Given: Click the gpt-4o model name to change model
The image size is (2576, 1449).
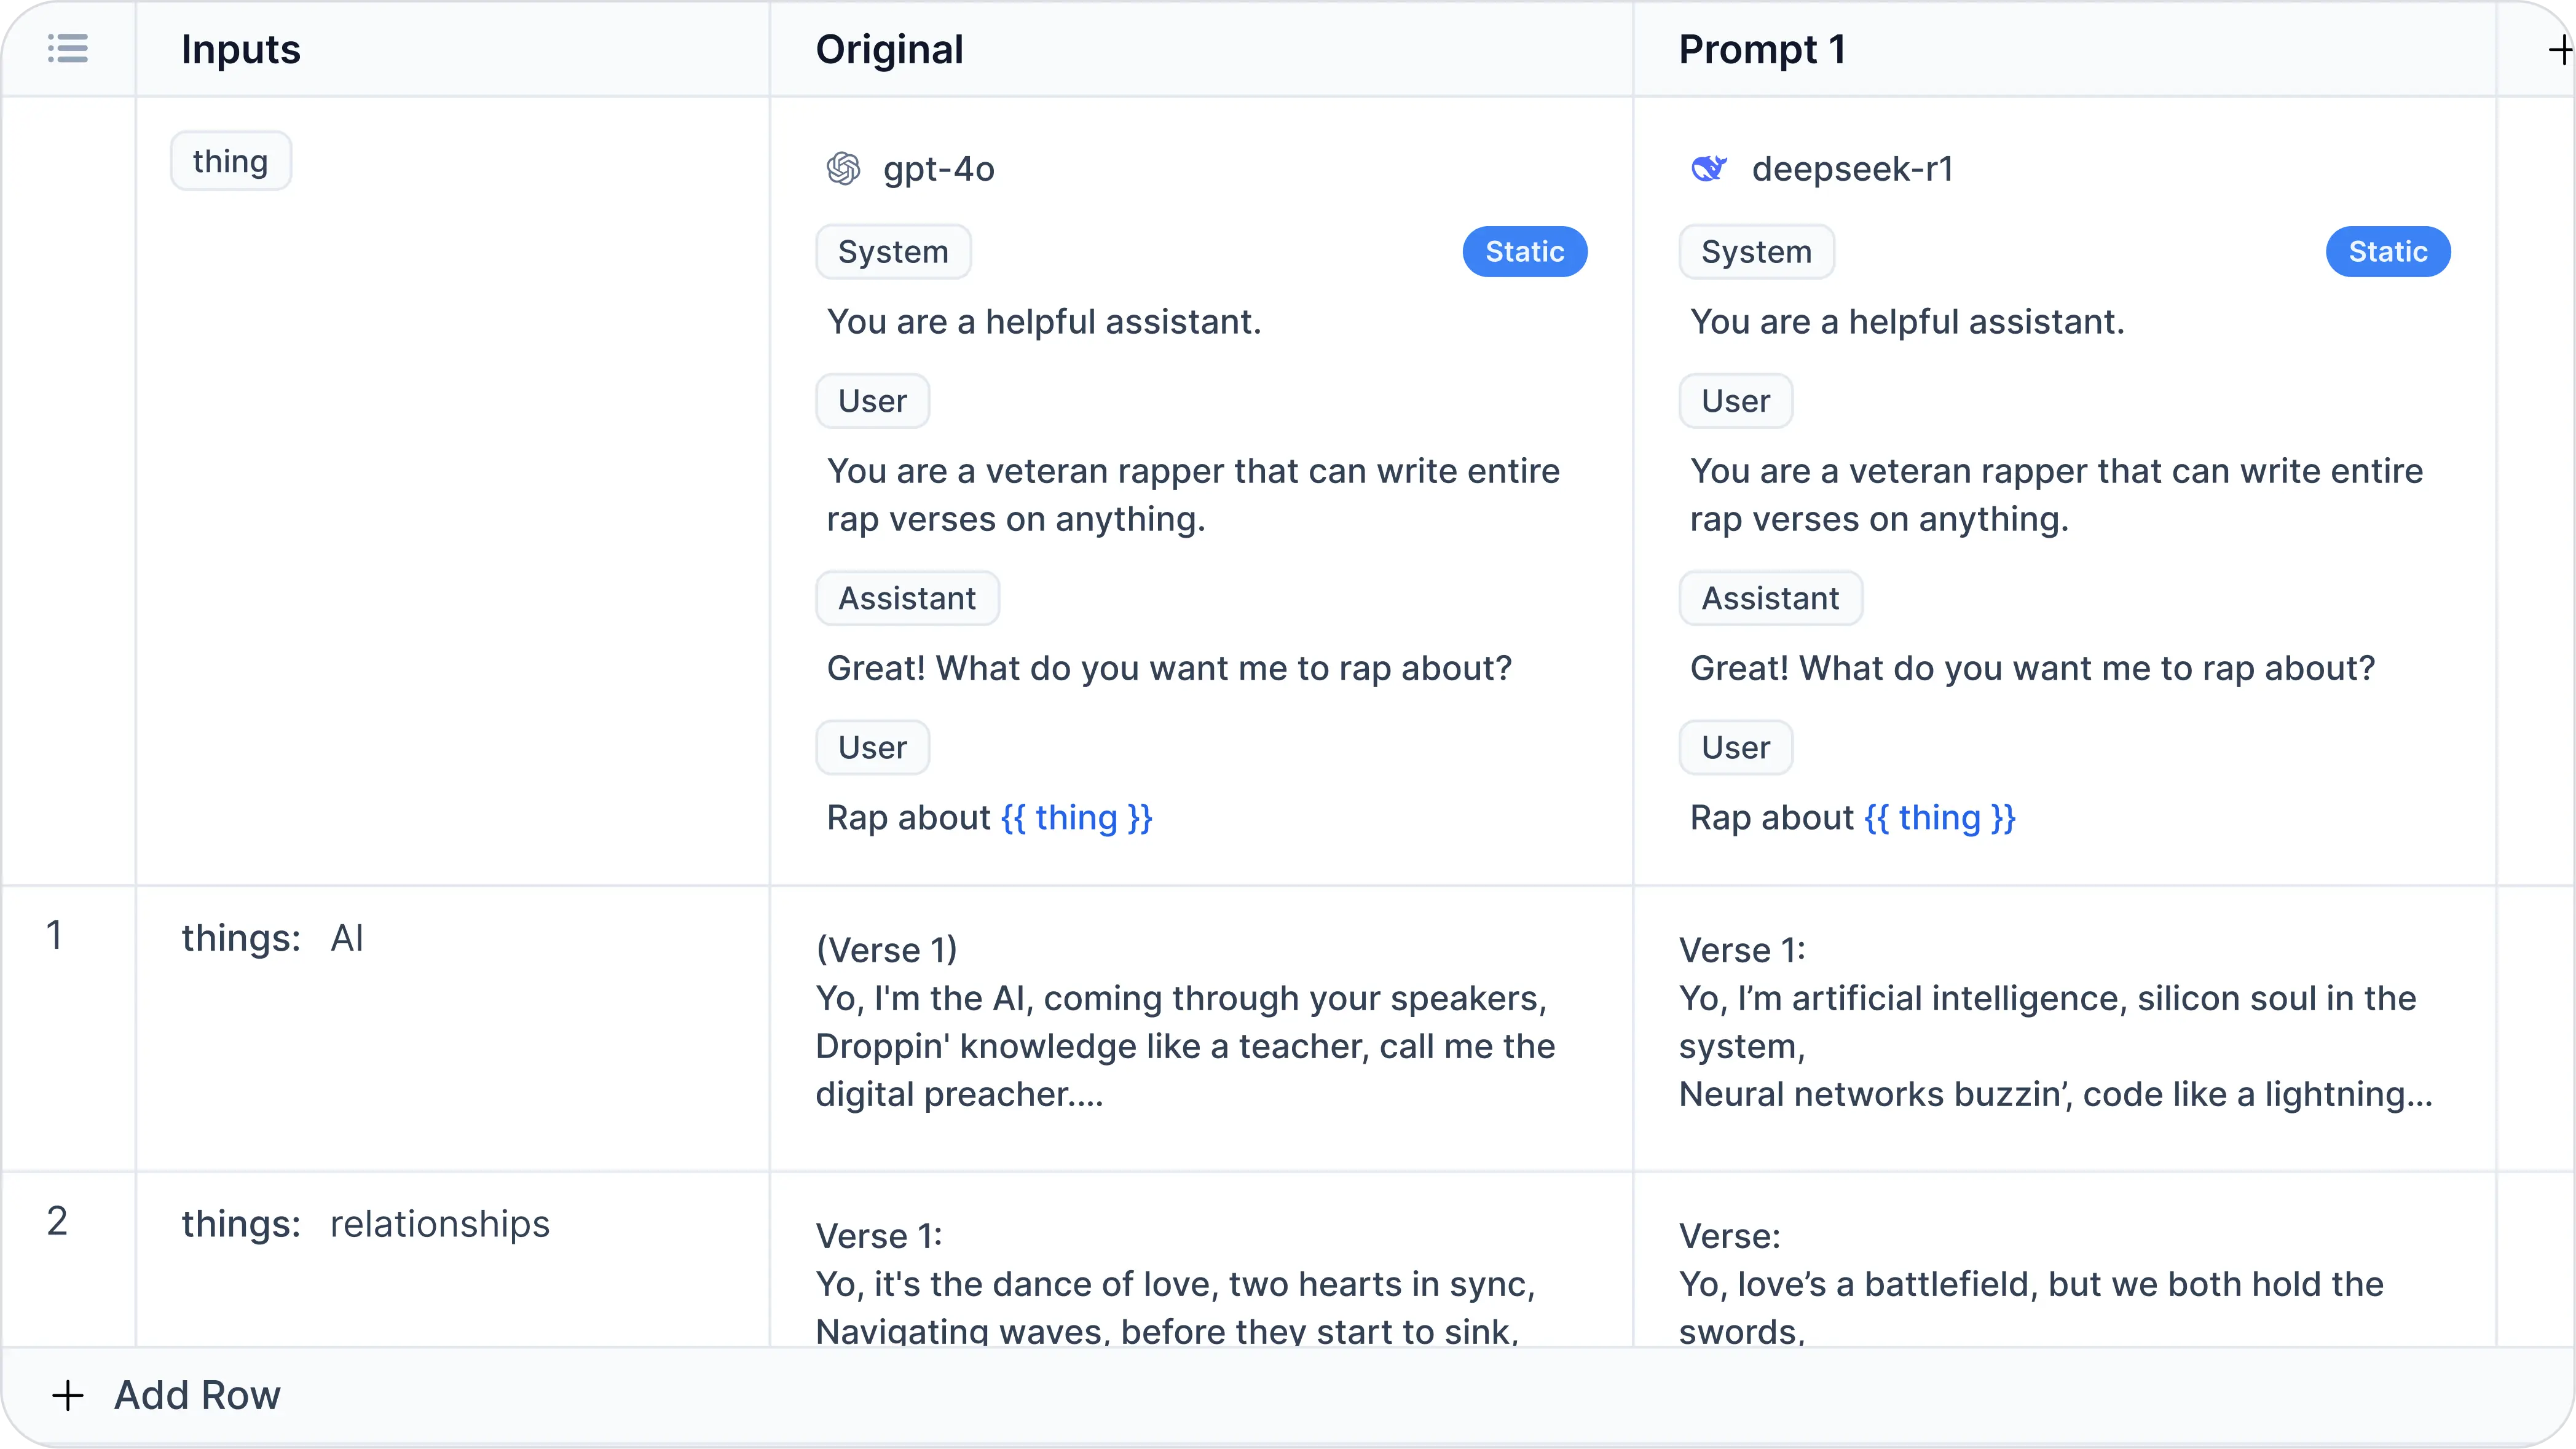Looking at the screenshot, I should point(938,169).
